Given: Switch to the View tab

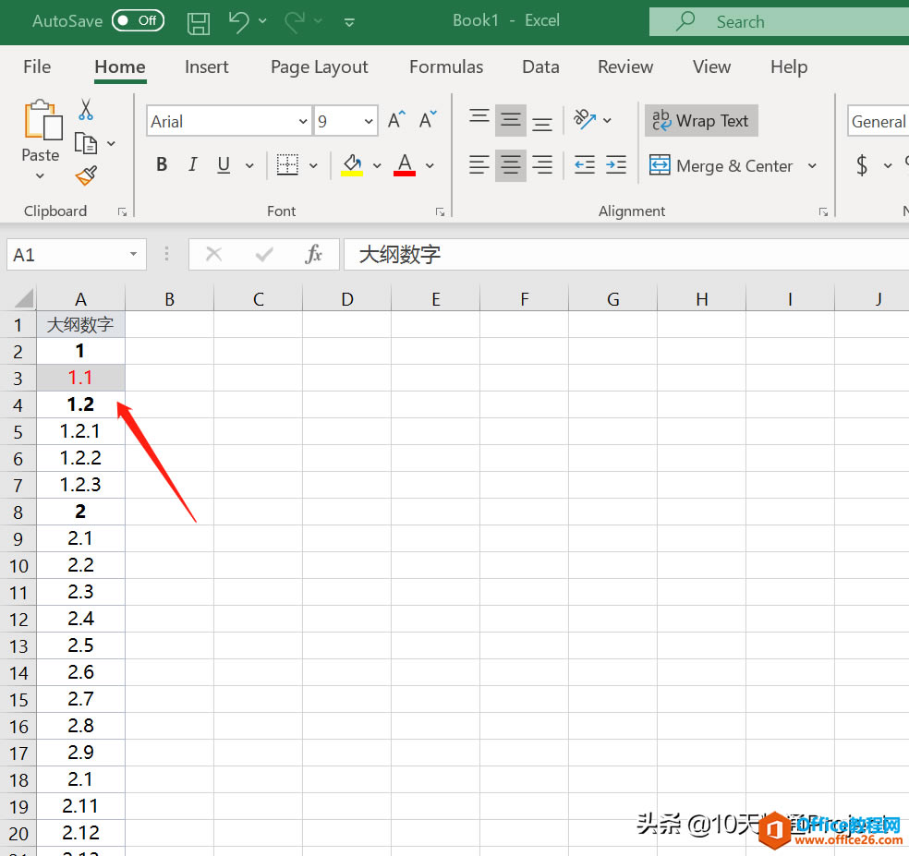Looking at the screenshot, I should [x=711, y=66].
